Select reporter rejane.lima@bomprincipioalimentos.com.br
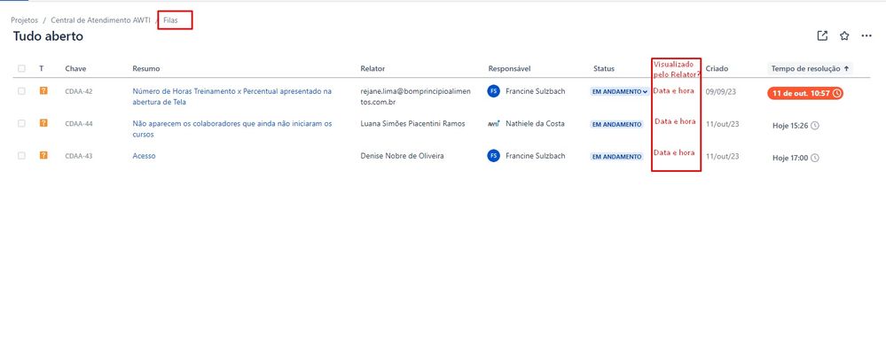886x349 pixels. [x=415, y=97]
